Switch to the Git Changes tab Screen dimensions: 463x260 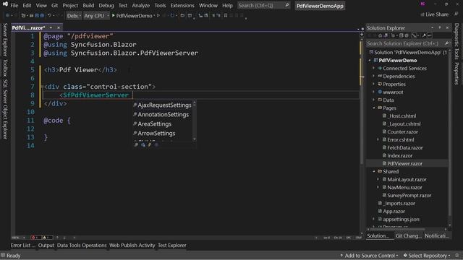coord(409,236)
